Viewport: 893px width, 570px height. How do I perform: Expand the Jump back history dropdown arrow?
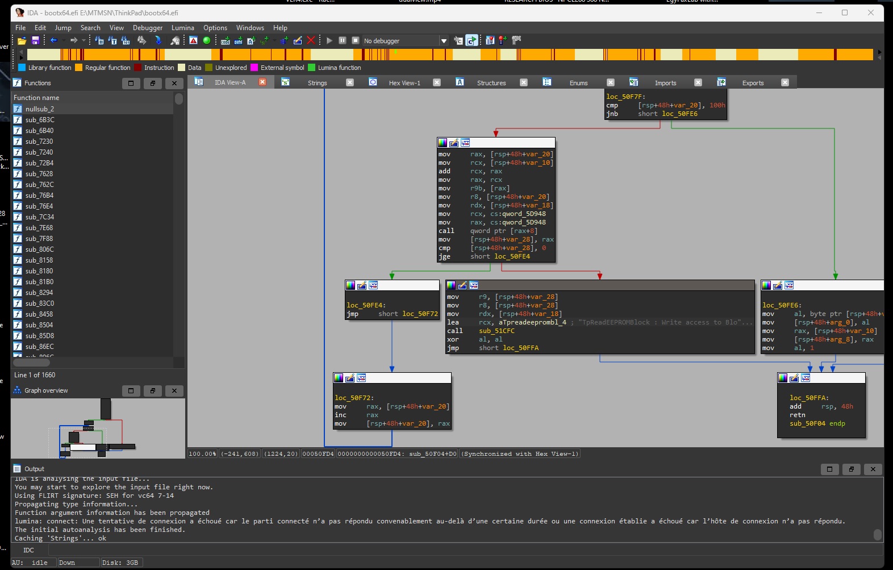point(63,40)
